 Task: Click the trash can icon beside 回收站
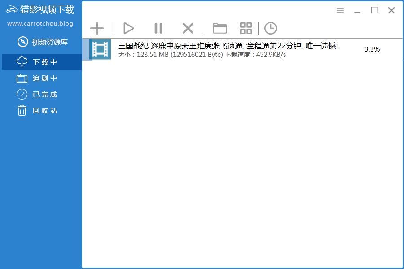(x=22, y=110)
